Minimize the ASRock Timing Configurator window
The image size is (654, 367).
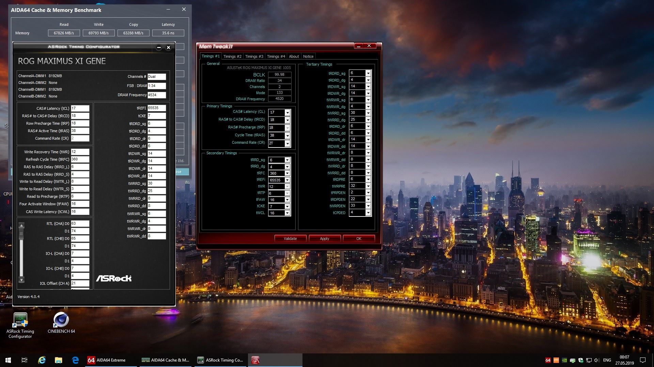[159, 48]
